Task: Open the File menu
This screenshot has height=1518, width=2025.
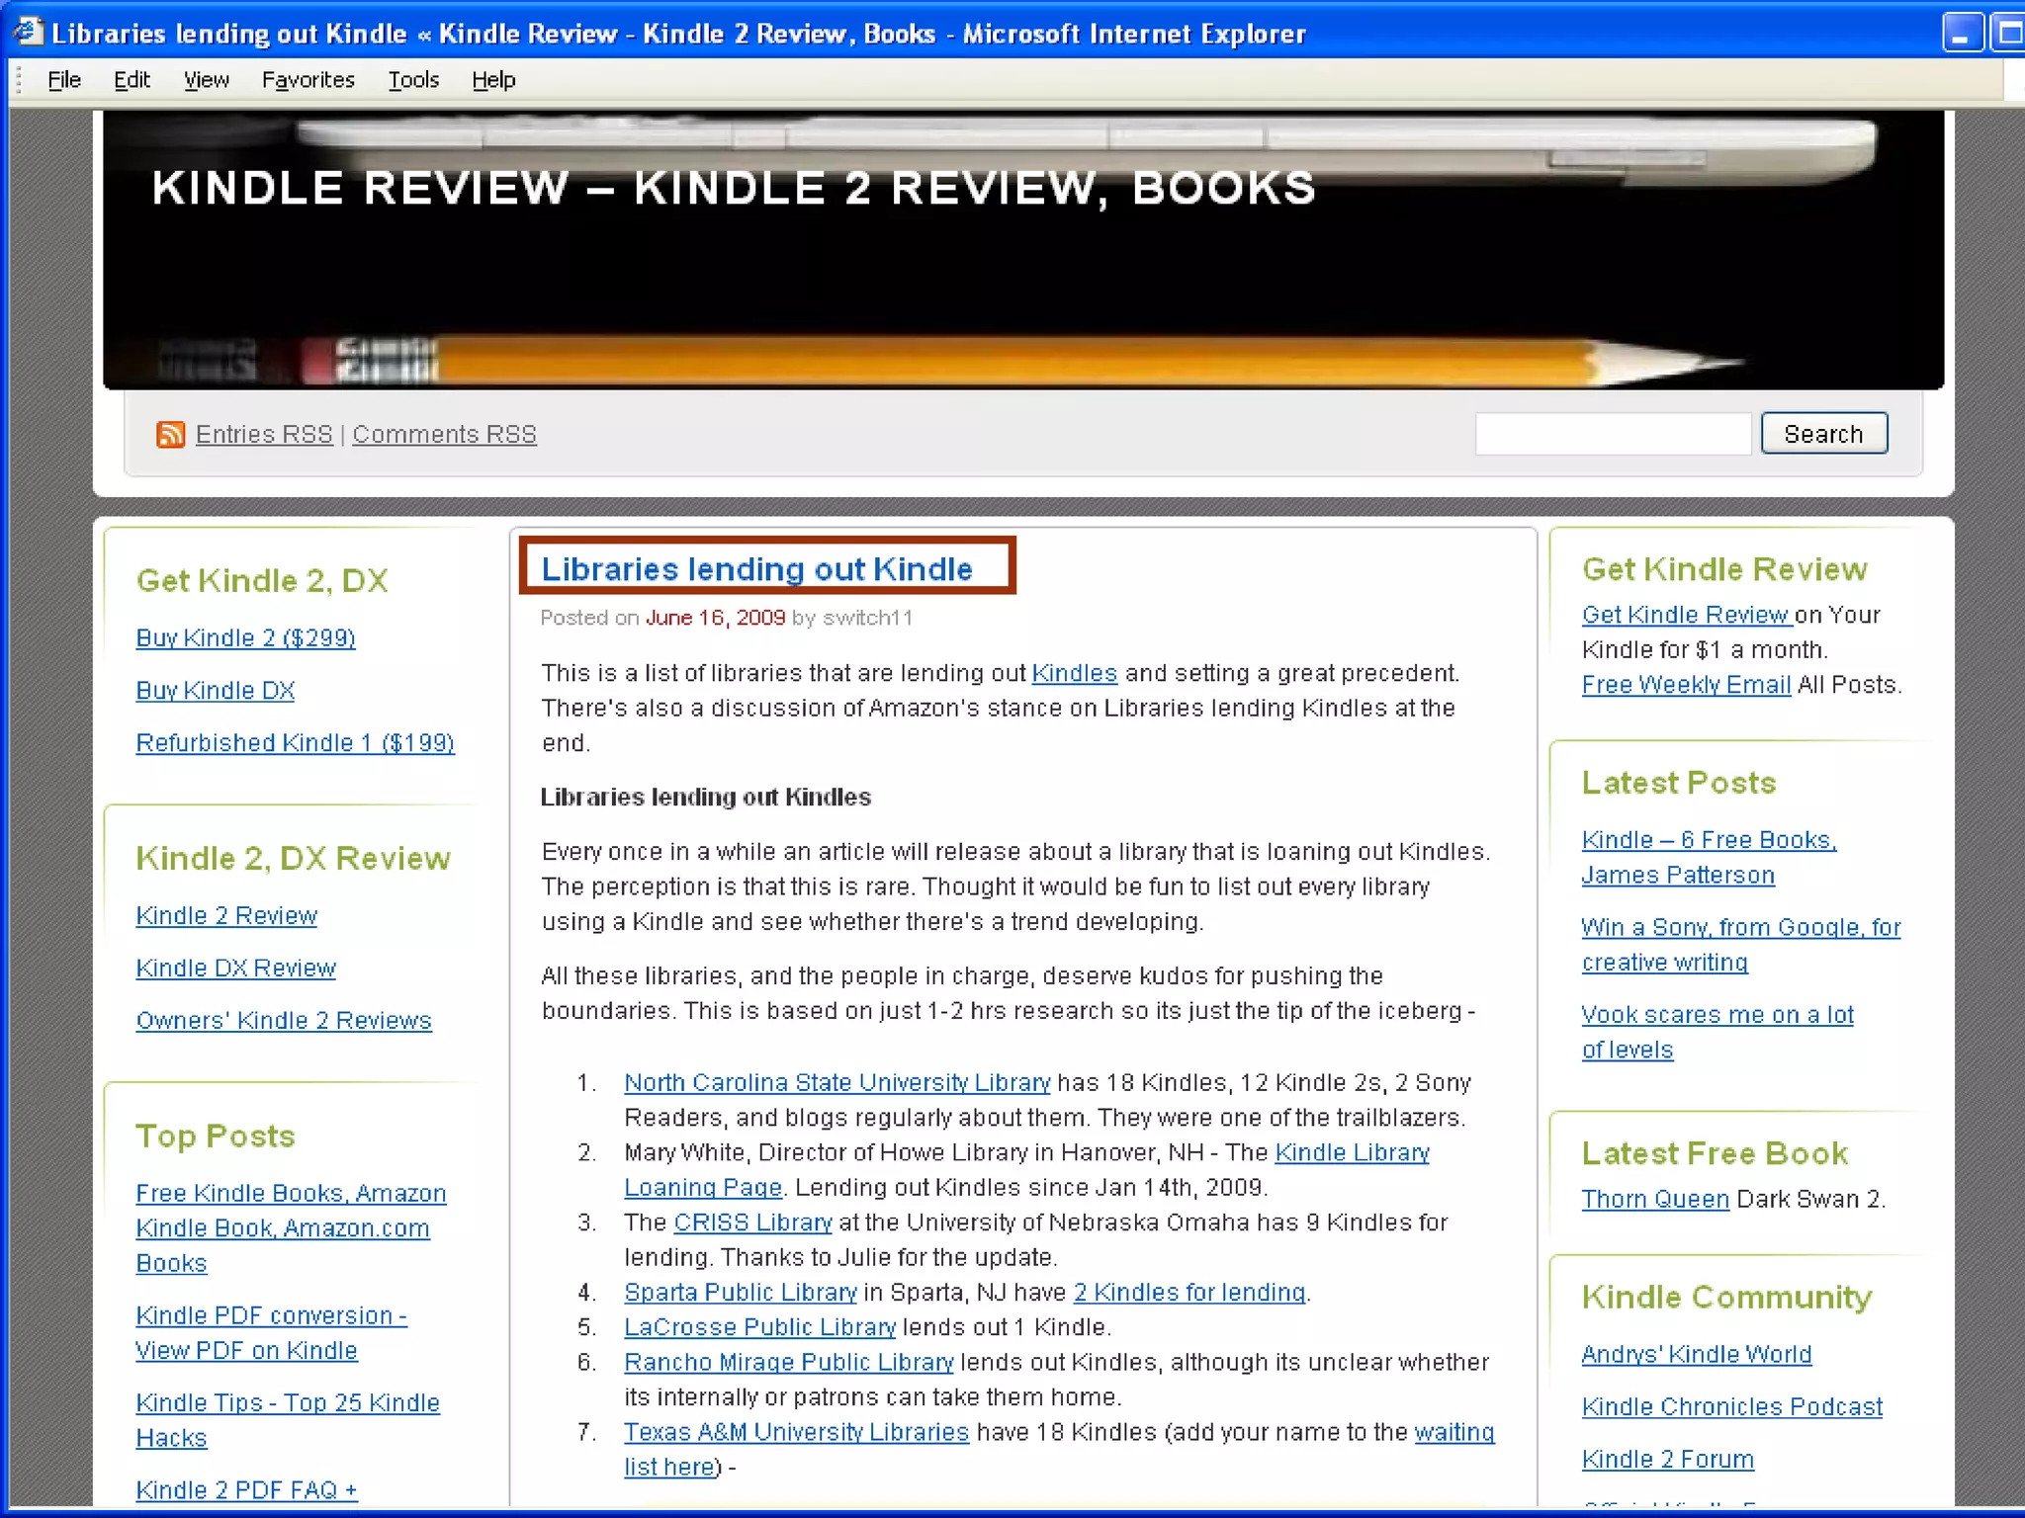Action: [x=63, y=80]
